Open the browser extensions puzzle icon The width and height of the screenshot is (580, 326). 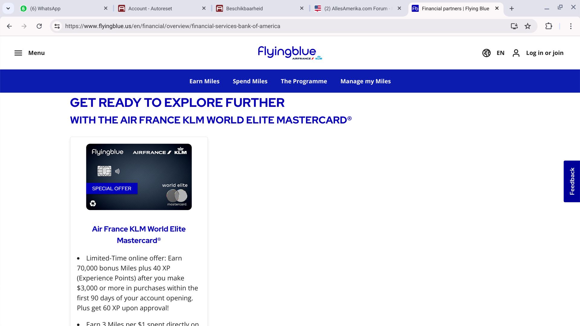point(549,26)
